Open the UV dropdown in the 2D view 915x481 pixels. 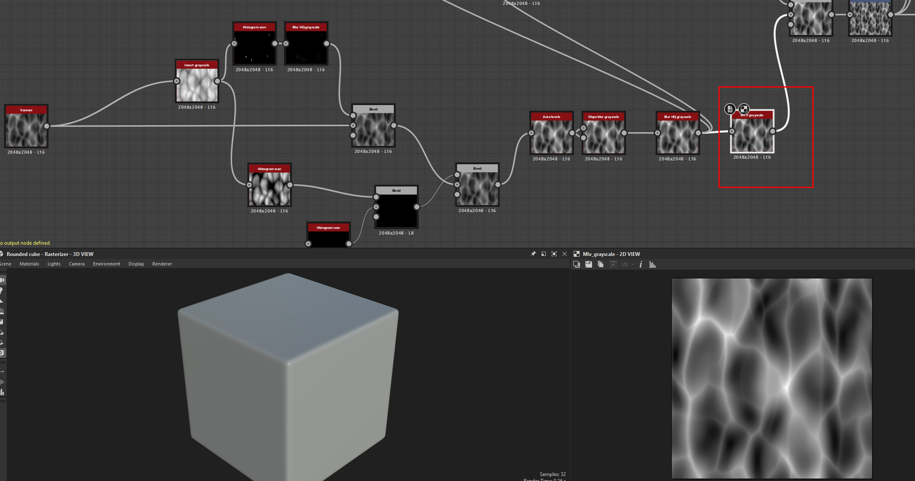pos(627,264)
